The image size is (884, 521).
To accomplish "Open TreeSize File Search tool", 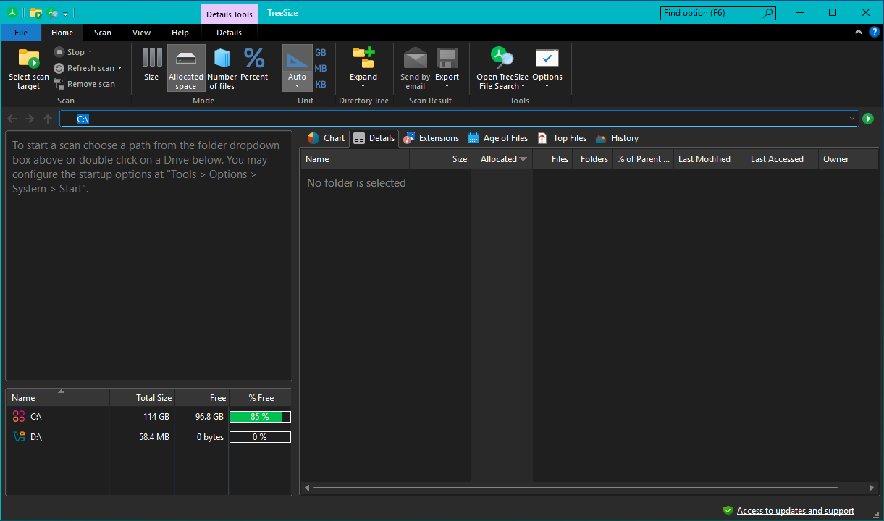I will pyautogui.click(x=502, y=69).
